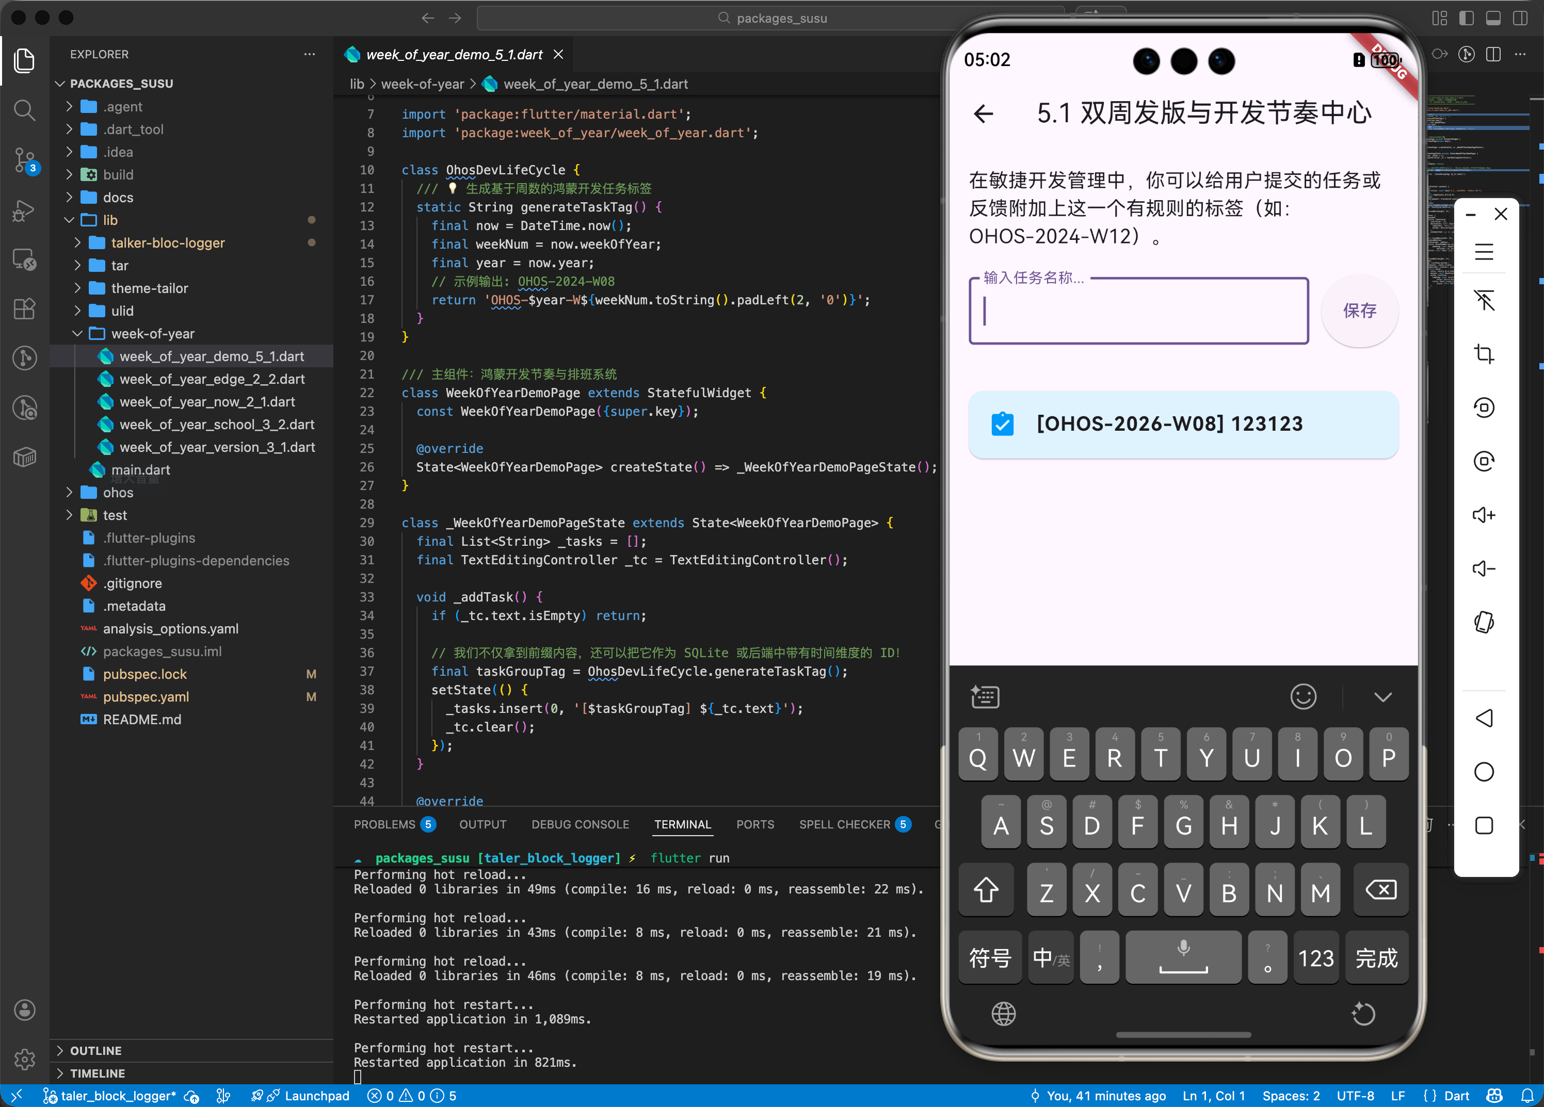This screenshot has height=1107, width=1544.
Task: Open the Search view in activity bar
Action: tap(24, 109)
